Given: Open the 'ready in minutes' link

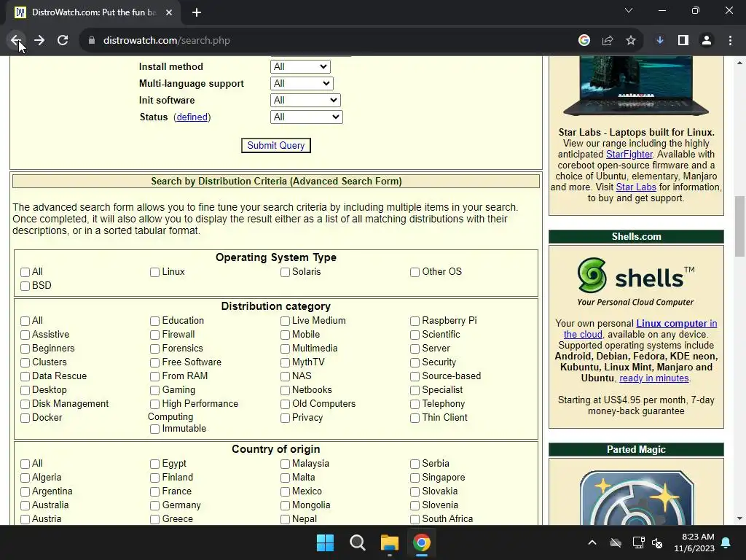Looking at the screenshot, I should pos(653,378).
